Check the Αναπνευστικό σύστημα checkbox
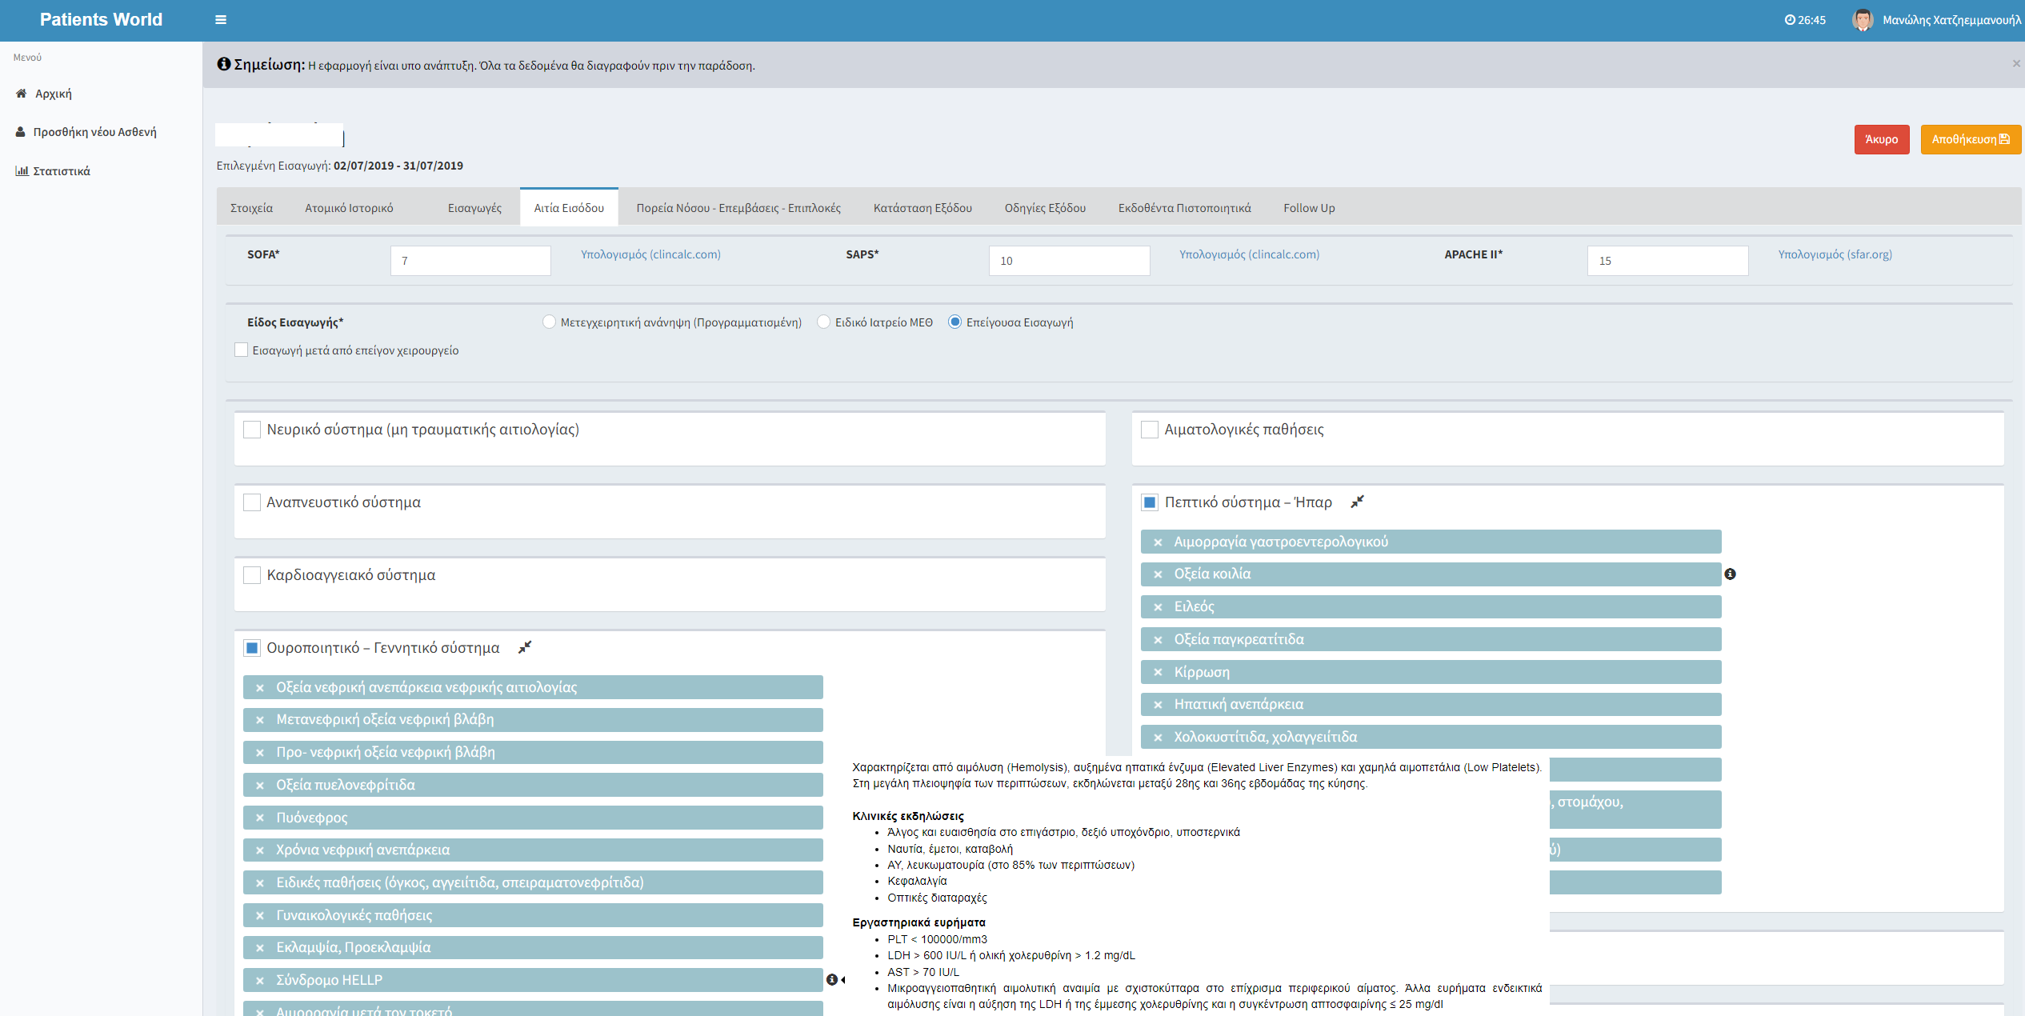2025x1016 pixels. (x=252, y=502)
